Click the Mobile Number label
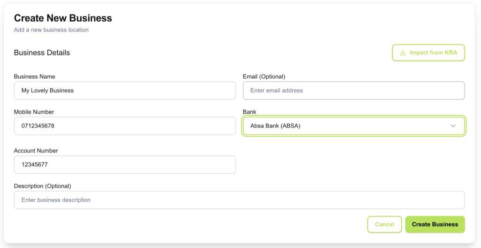Image resolution: width=481 pixels, height=248 pixels. [x=34, y=112]
